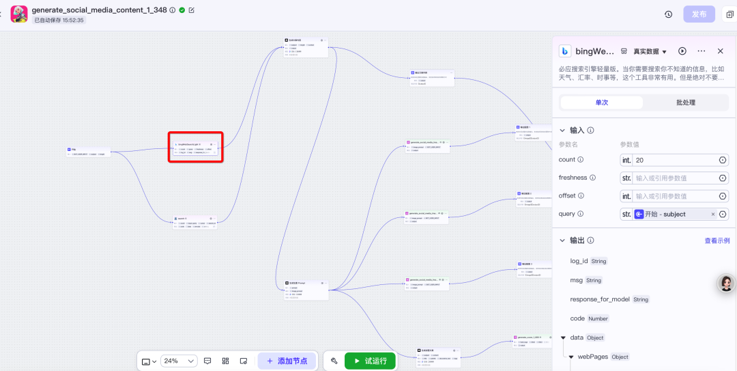Run the bingWebSearch node with play icon
737x371 pixels.
(x=682, y=51)
